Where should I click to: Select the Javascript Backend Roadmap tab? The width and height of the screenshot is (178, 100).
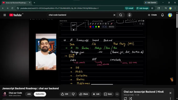click(x=16, y=3)
